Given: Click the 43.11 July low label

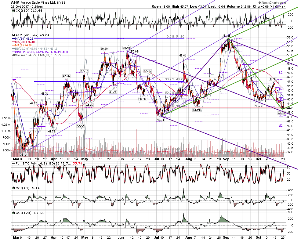Looking at the screenshot, I should (x=161, y=120).
